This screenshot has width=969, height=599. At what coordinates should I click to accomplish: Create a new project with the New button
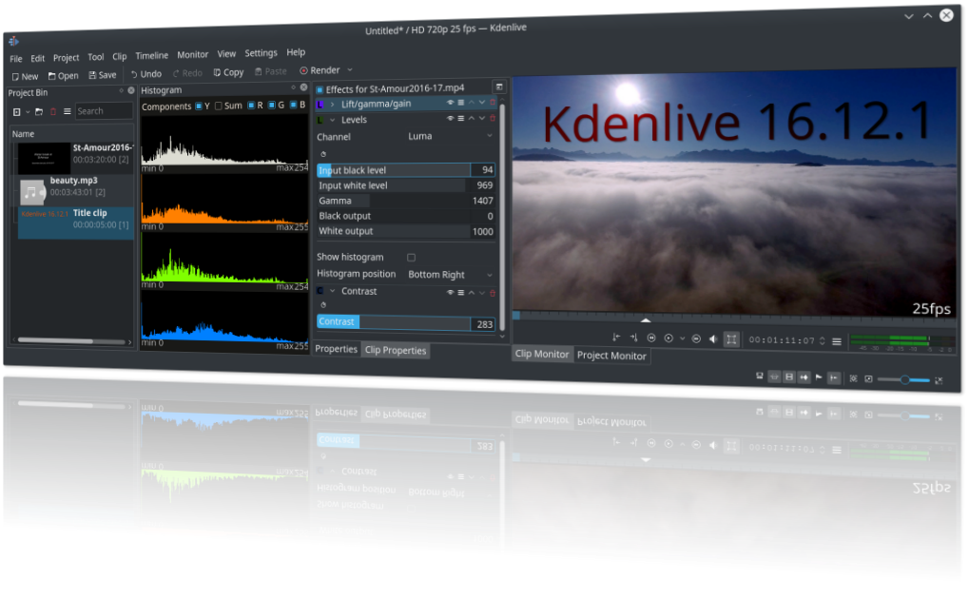pyautogui.click(x=24, y=74)
